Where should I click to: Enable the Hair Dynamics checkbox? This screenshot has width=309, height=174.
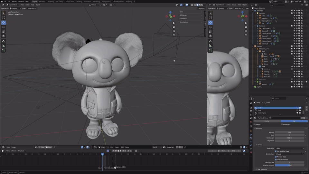coord(257,169)
